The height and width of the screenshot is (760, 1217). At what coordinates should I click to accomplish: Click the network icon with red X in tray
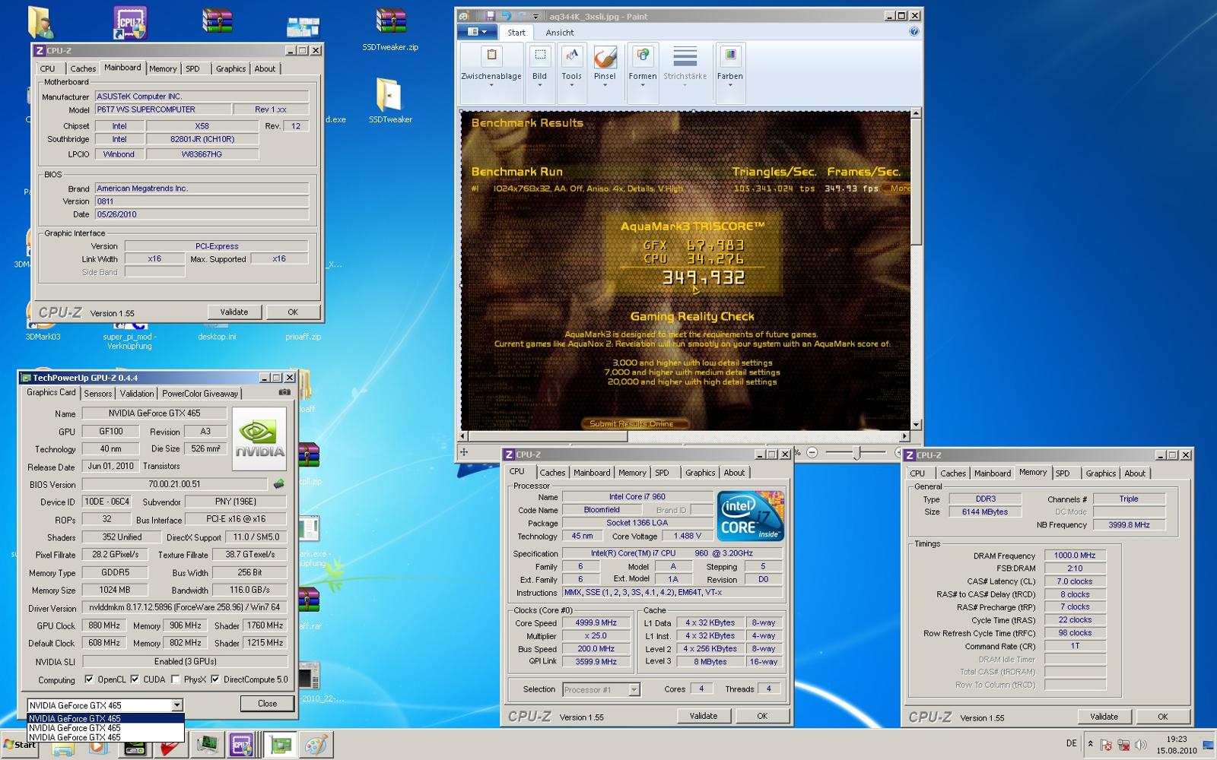[x=1123, y=745]
